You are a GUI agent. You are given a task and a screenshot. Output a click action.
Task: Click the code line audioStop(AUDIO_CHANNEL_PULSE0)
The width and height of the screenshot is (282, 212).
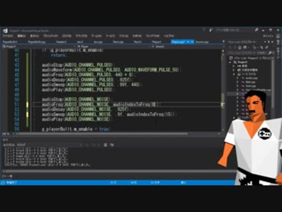(79, 65)
